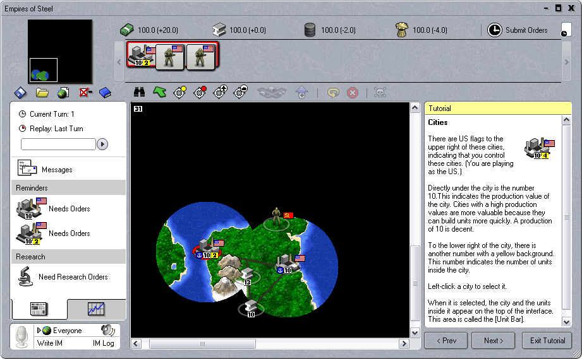Toggle the speaker sound icon in chat panel
Viewport: 582px width, 359px height.
coord(107,330)
